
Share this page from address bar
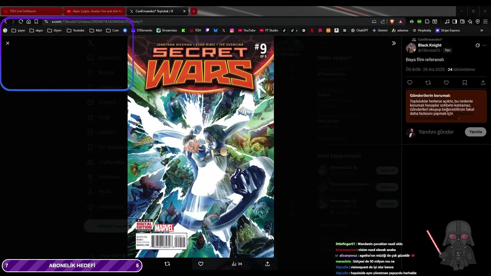[382, 21]
